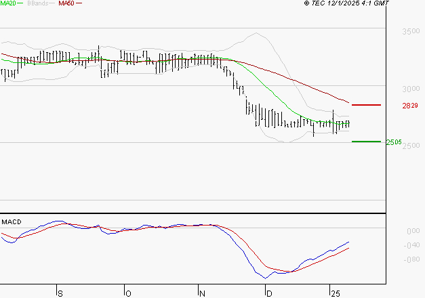
Task: Click the red resistance line marker
Action: coord(366,105)
